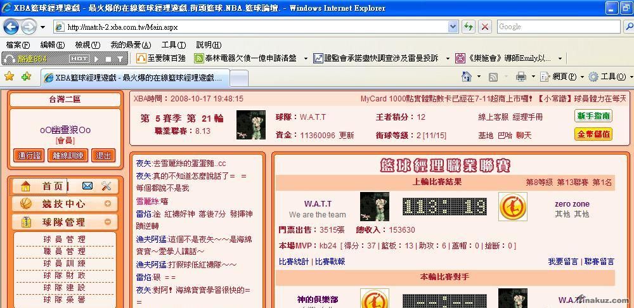Open the 聊天 chat link
The height and width of the screenshot is (308, 634).
[524, 136]
